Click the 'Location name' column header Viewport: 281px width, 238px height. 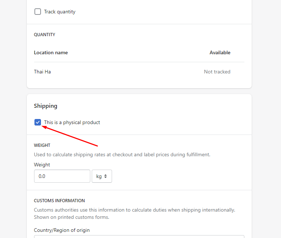(51, 52)
